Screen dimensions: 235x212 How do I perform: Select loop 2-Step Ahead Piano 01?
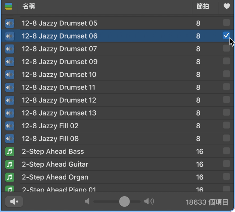[x=117, y=188]
